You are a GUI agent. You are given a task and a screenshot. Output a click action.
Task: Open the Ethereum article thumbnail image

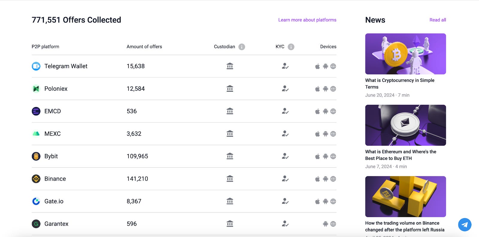point(405,125)
